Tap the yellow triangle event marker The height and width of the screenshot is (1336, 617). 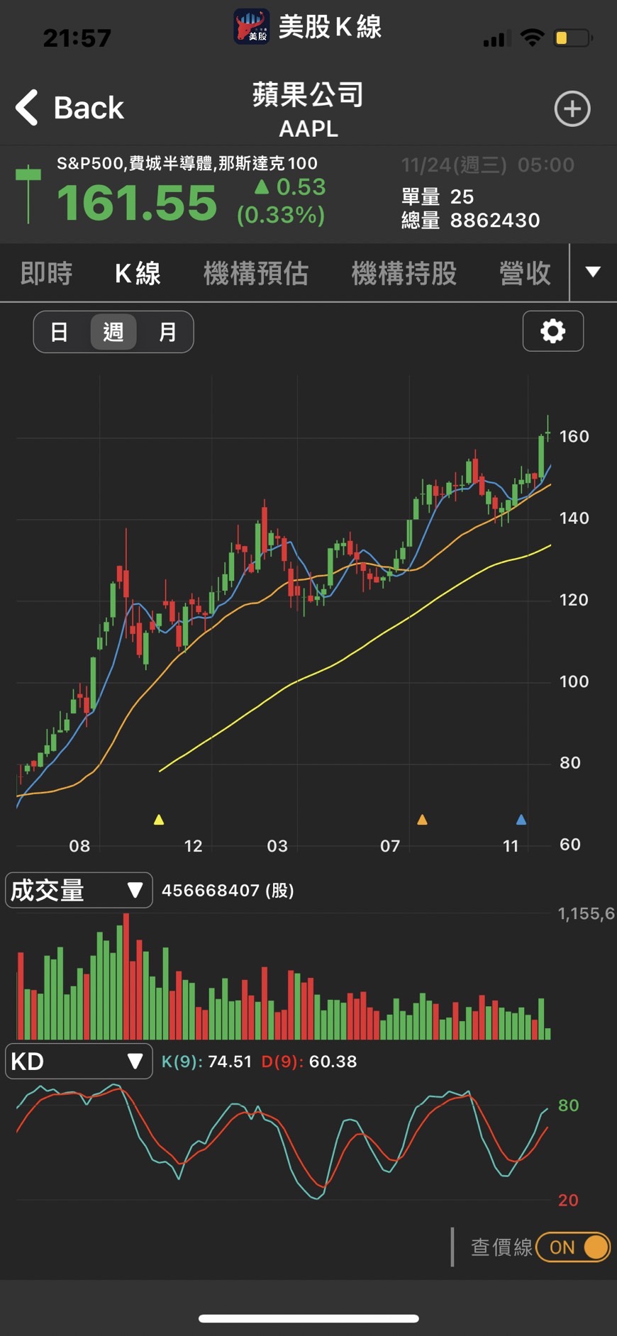tap(159, 820)
